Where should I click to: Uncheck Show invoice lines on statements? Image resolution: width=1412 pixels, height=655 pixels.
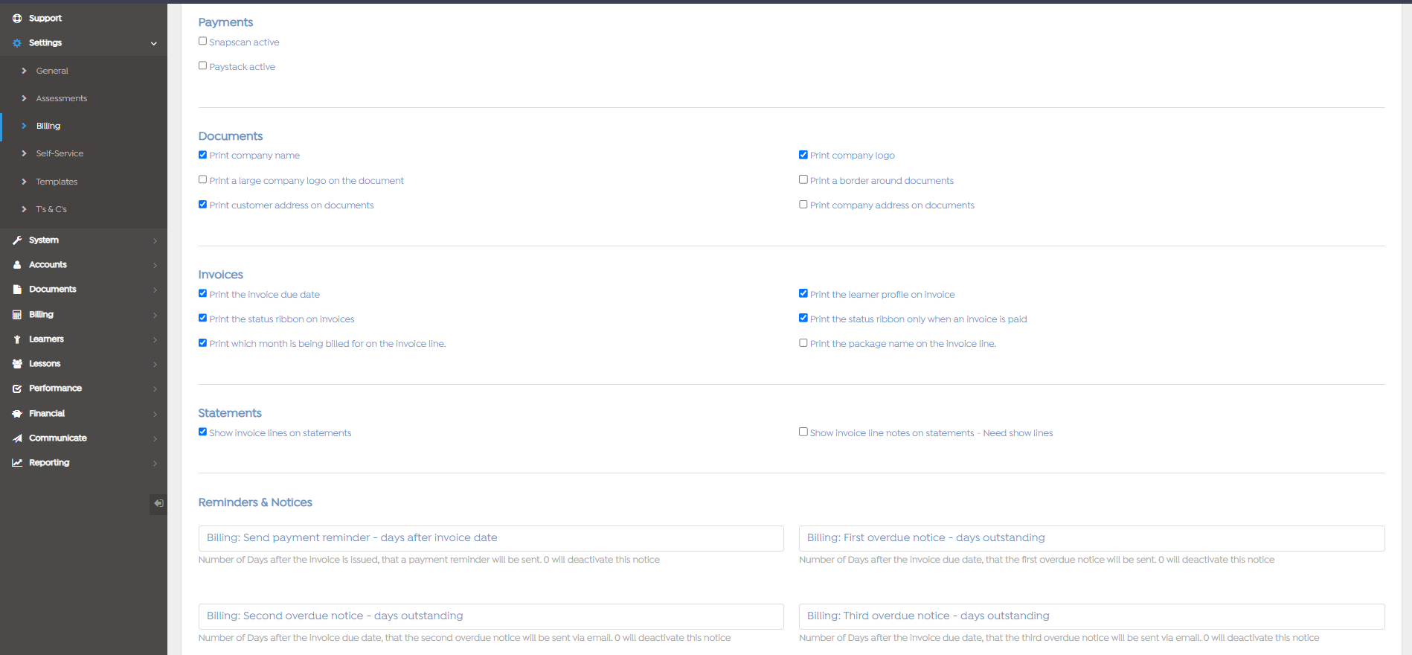click(x=202, y=432)
